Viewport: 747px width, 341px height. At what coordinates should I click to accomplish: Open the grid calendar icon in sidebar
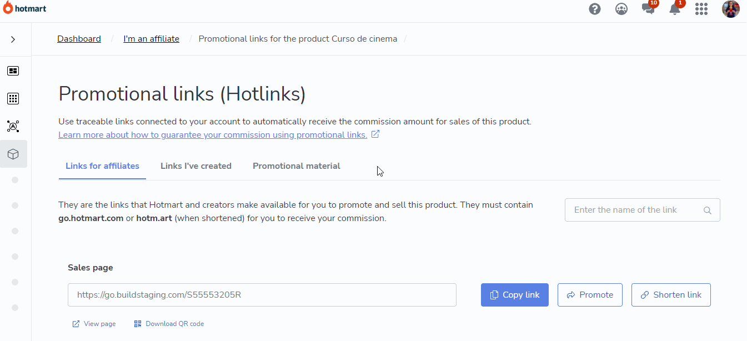tap(13, 98)
